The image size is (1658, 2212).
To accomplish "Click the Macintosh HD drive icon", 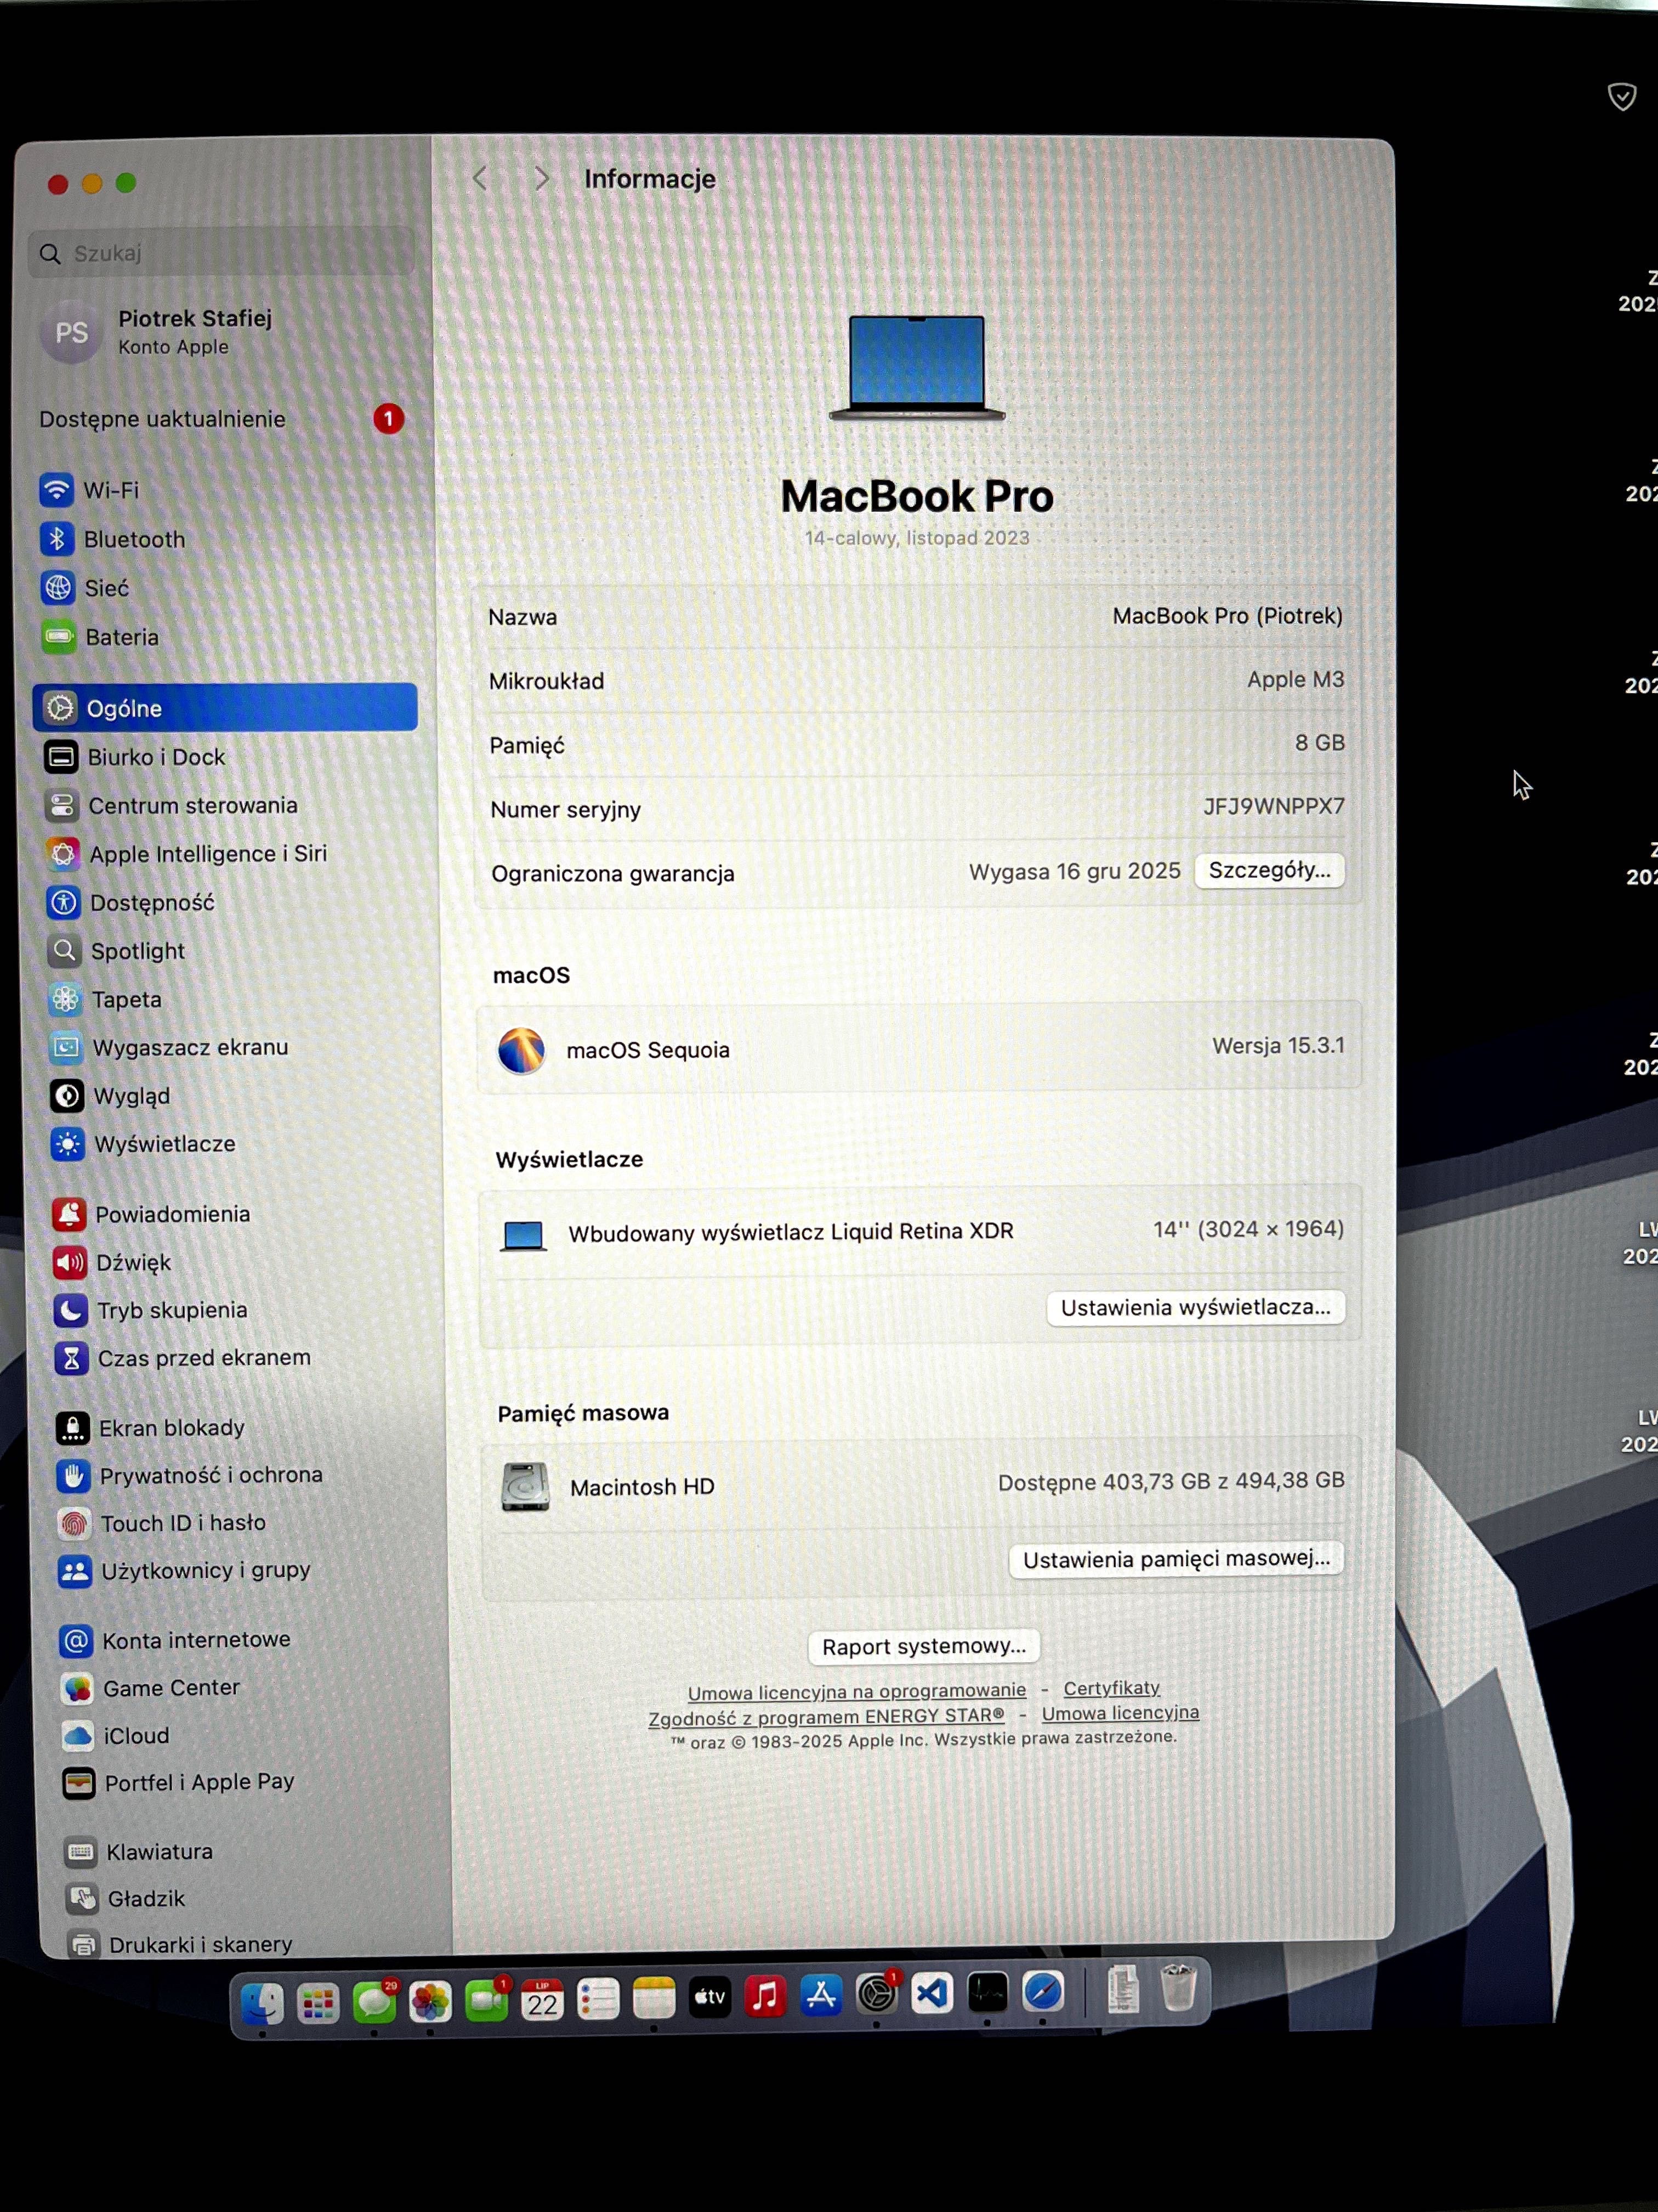I will (x=526, y=1486).
